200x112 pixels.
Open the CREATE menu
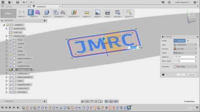tap(34, 16)
